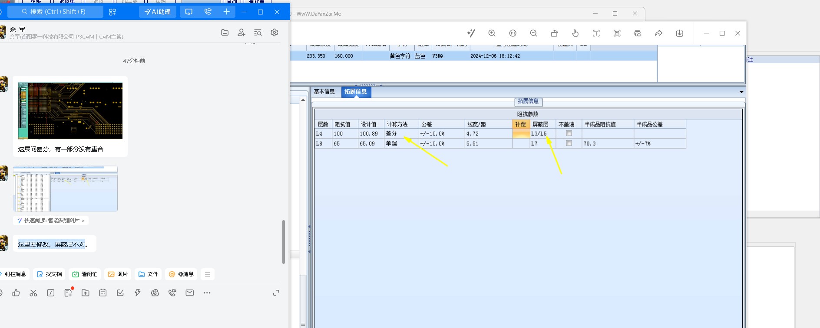Open the impedance table screenshot thumbnail

coord(66,189)
